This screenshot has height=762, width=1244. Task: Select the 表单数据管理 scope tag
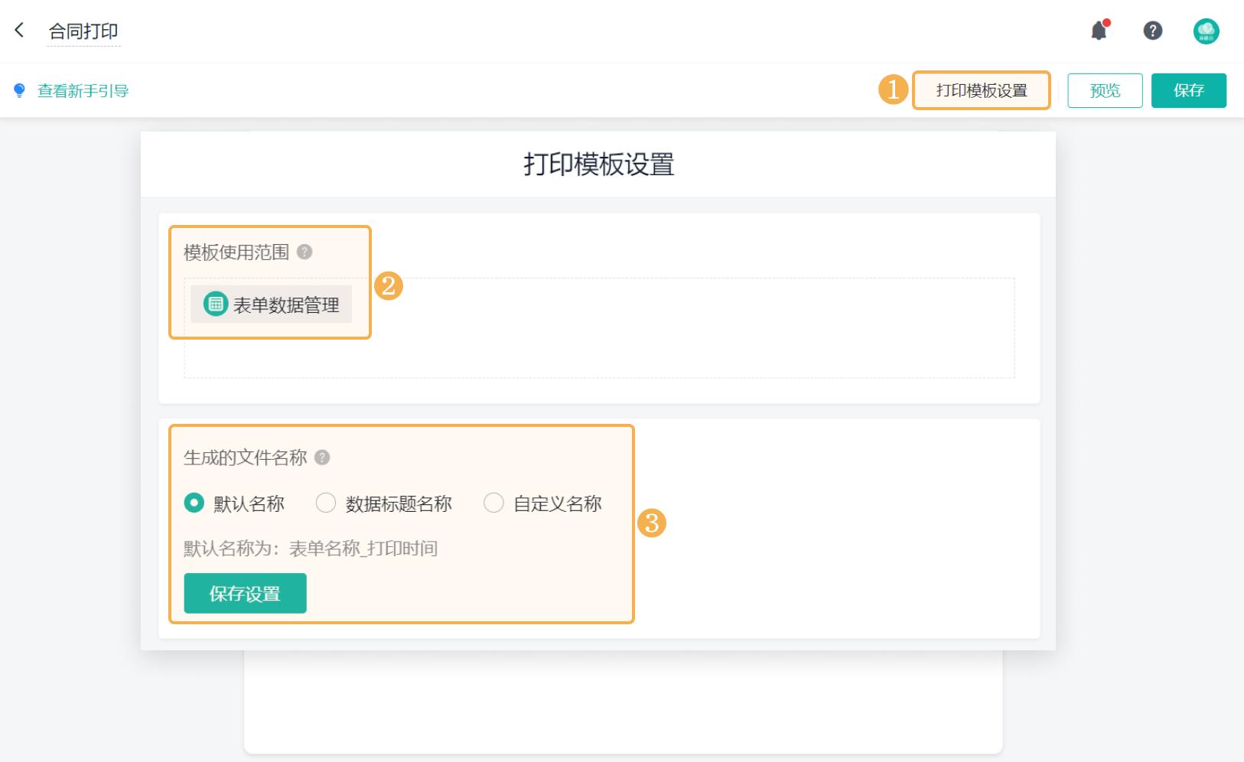click(272, 304)
